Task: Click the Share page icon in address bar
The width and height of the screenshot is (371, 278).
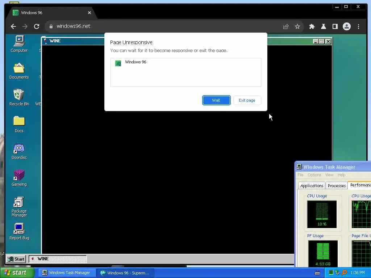Action: (x=286, y=26)
